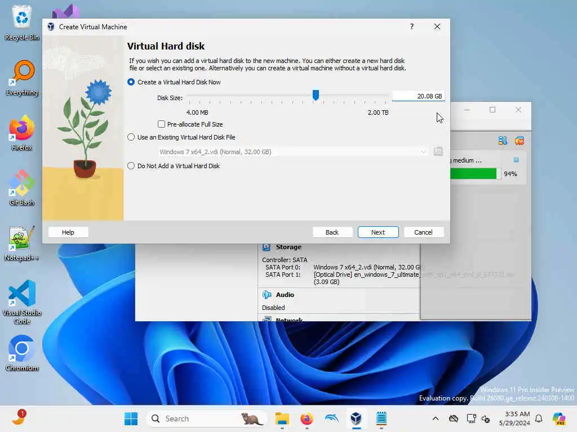Viewport: 577px width, 432px height.
Task: Open the Windows Start menu
Action: tap(131, 418)
